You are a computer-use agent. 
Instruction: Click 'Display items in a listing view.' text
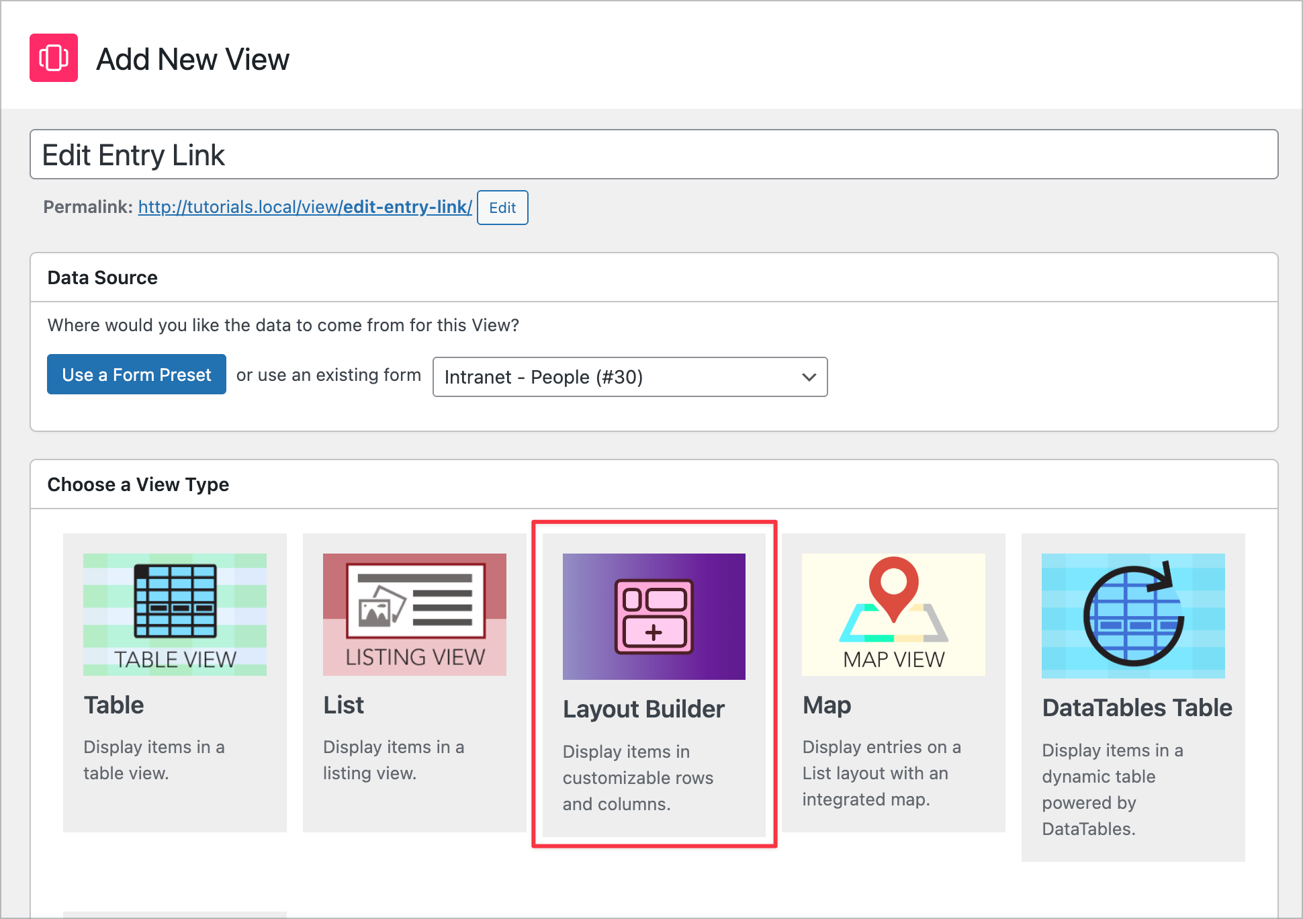(394, 760)
